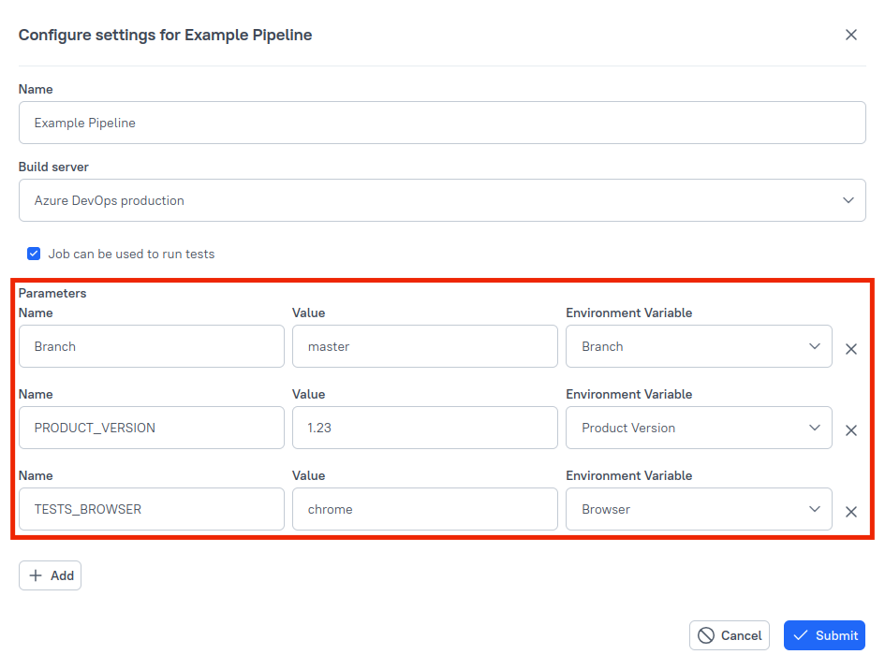
Task: Click the cancel circle icon
Action: pos(707,635)
